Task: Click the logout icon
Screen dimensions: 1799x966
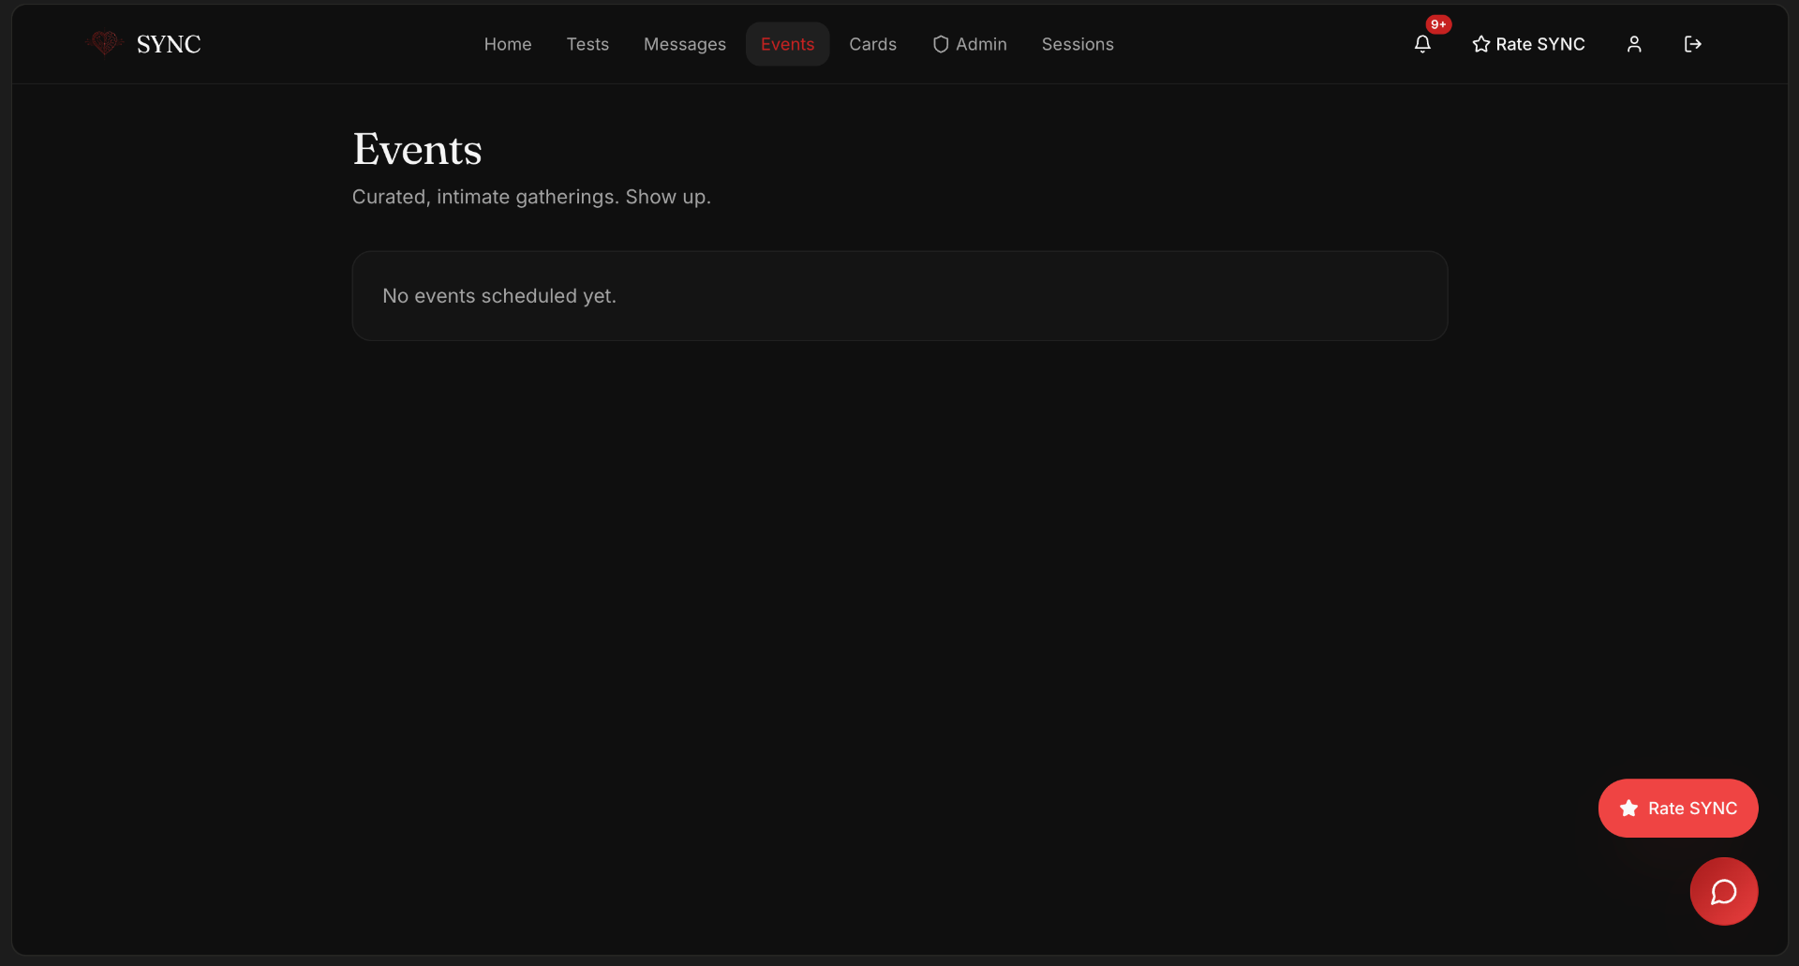Action: pos(1692,44)
